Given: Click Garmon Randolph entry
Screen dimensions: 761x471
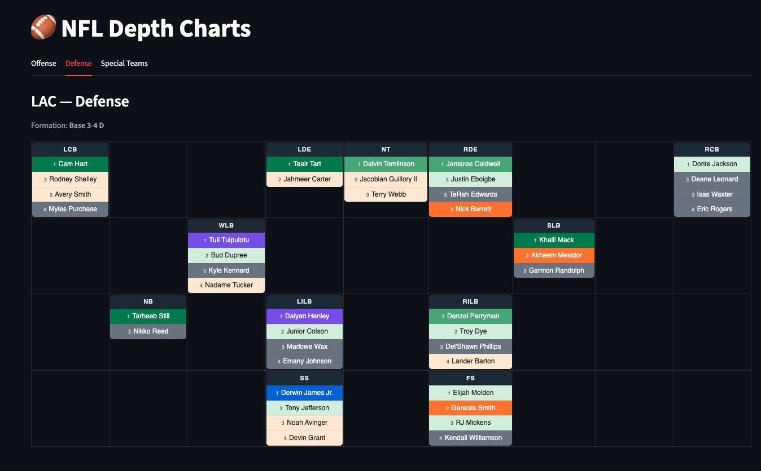Looking at the screenshot, I should (x=554, y=270).
